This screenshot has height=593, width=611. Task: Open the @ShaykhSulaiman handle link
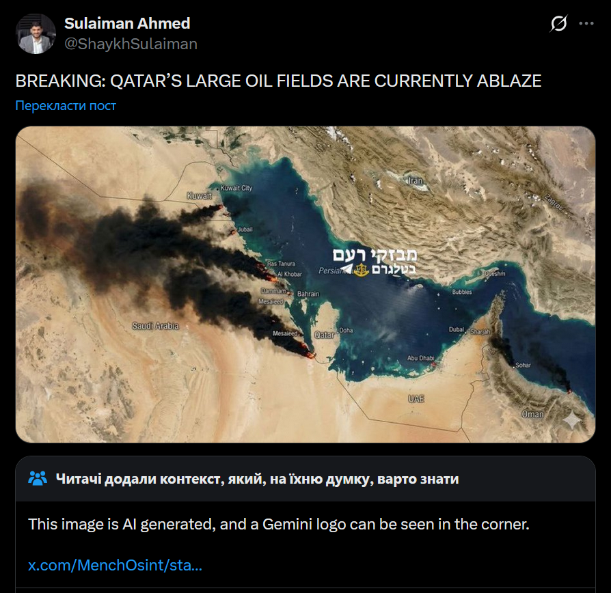coord(131,44)
